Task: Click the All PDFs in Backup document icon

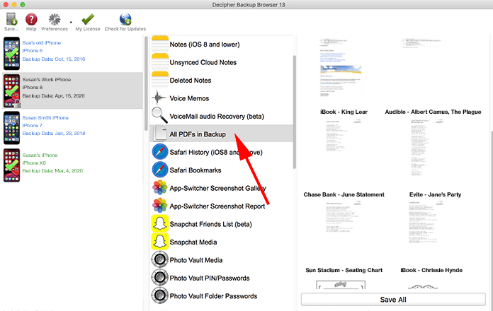Action: click(x=159, y=134)
